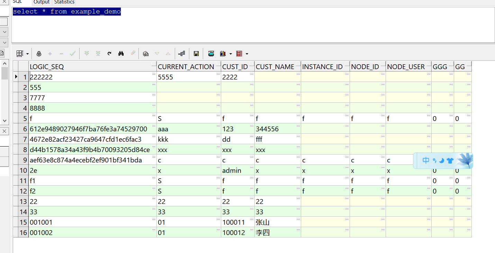Click the refresh arrow in grid toolbar

coord(109,54)
